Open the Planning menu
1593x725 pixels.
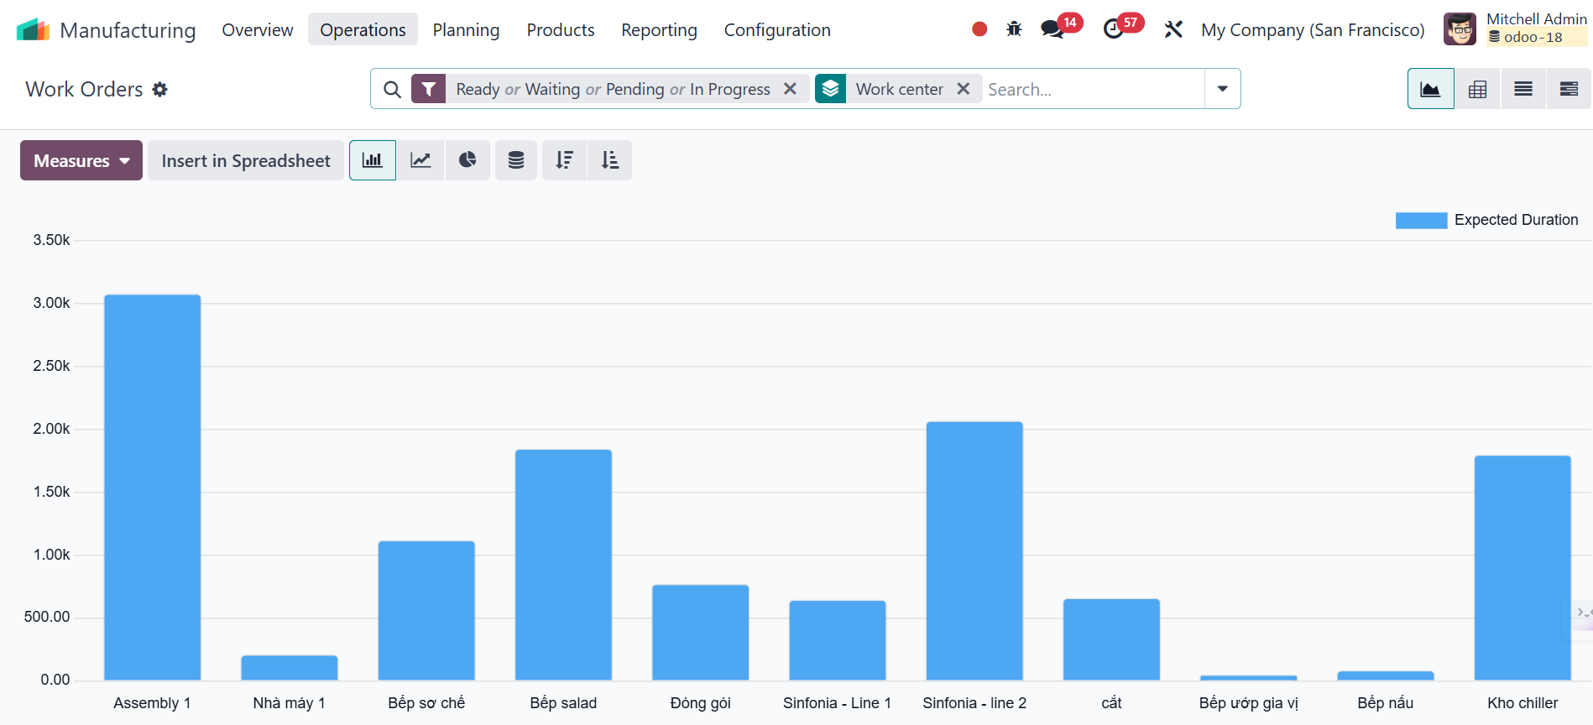coord(466,30)
